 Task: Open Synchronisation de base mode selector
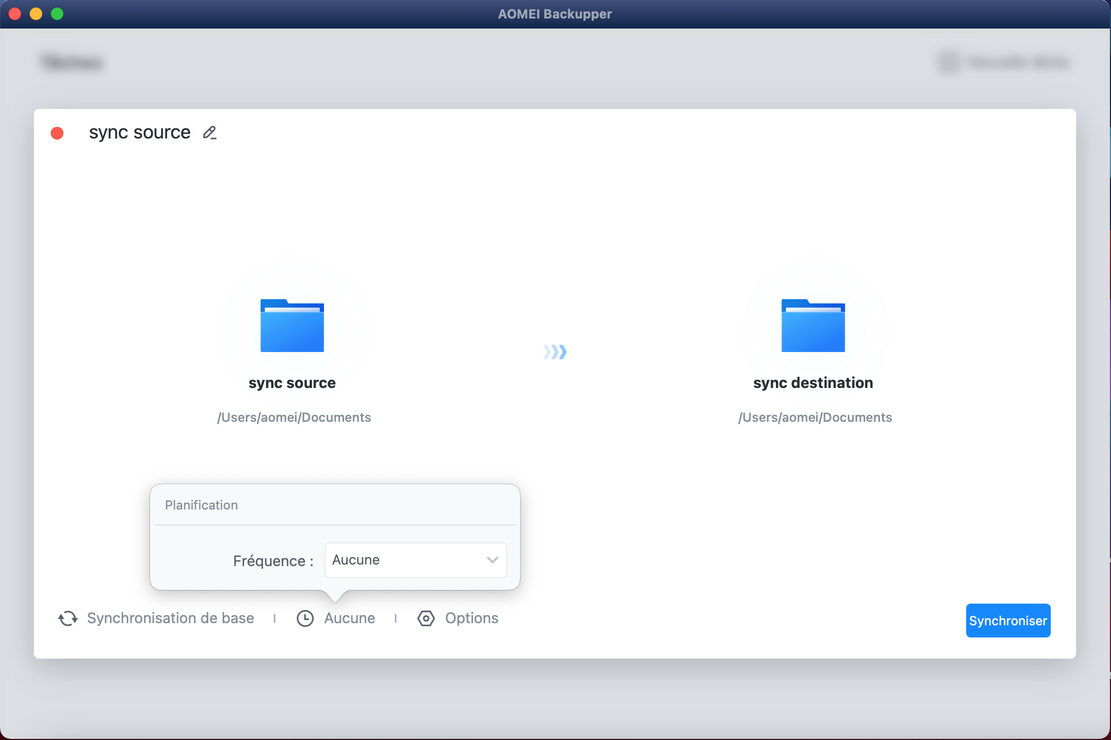pos(170,618)
